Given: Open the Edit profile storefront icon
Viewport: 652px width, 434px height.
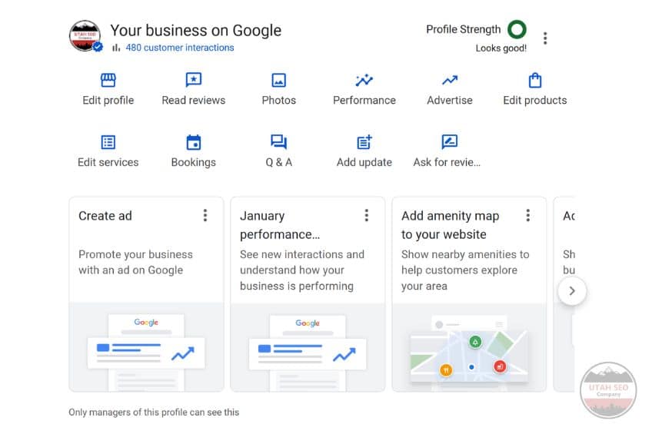Looking at the screenshot, I should 108,81.
